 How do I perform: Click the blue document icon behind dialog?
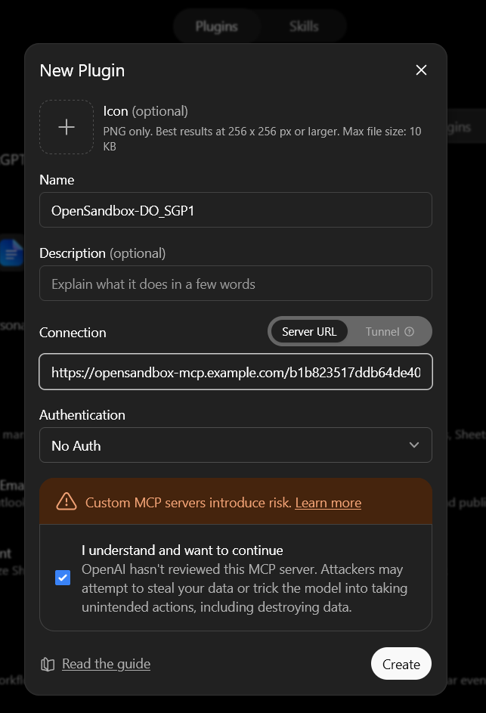point(11,253)
